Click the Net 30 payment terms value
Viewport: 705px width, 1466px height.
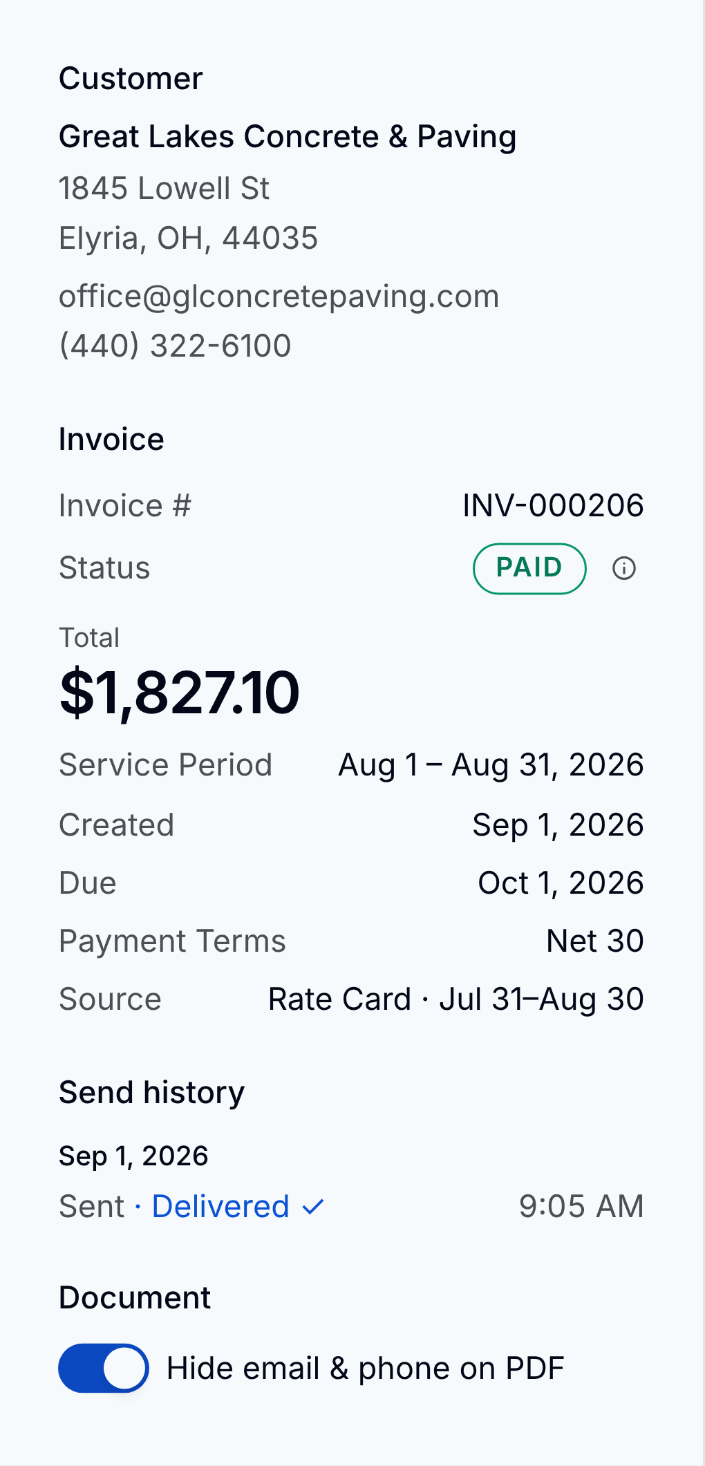click(595, 941)
